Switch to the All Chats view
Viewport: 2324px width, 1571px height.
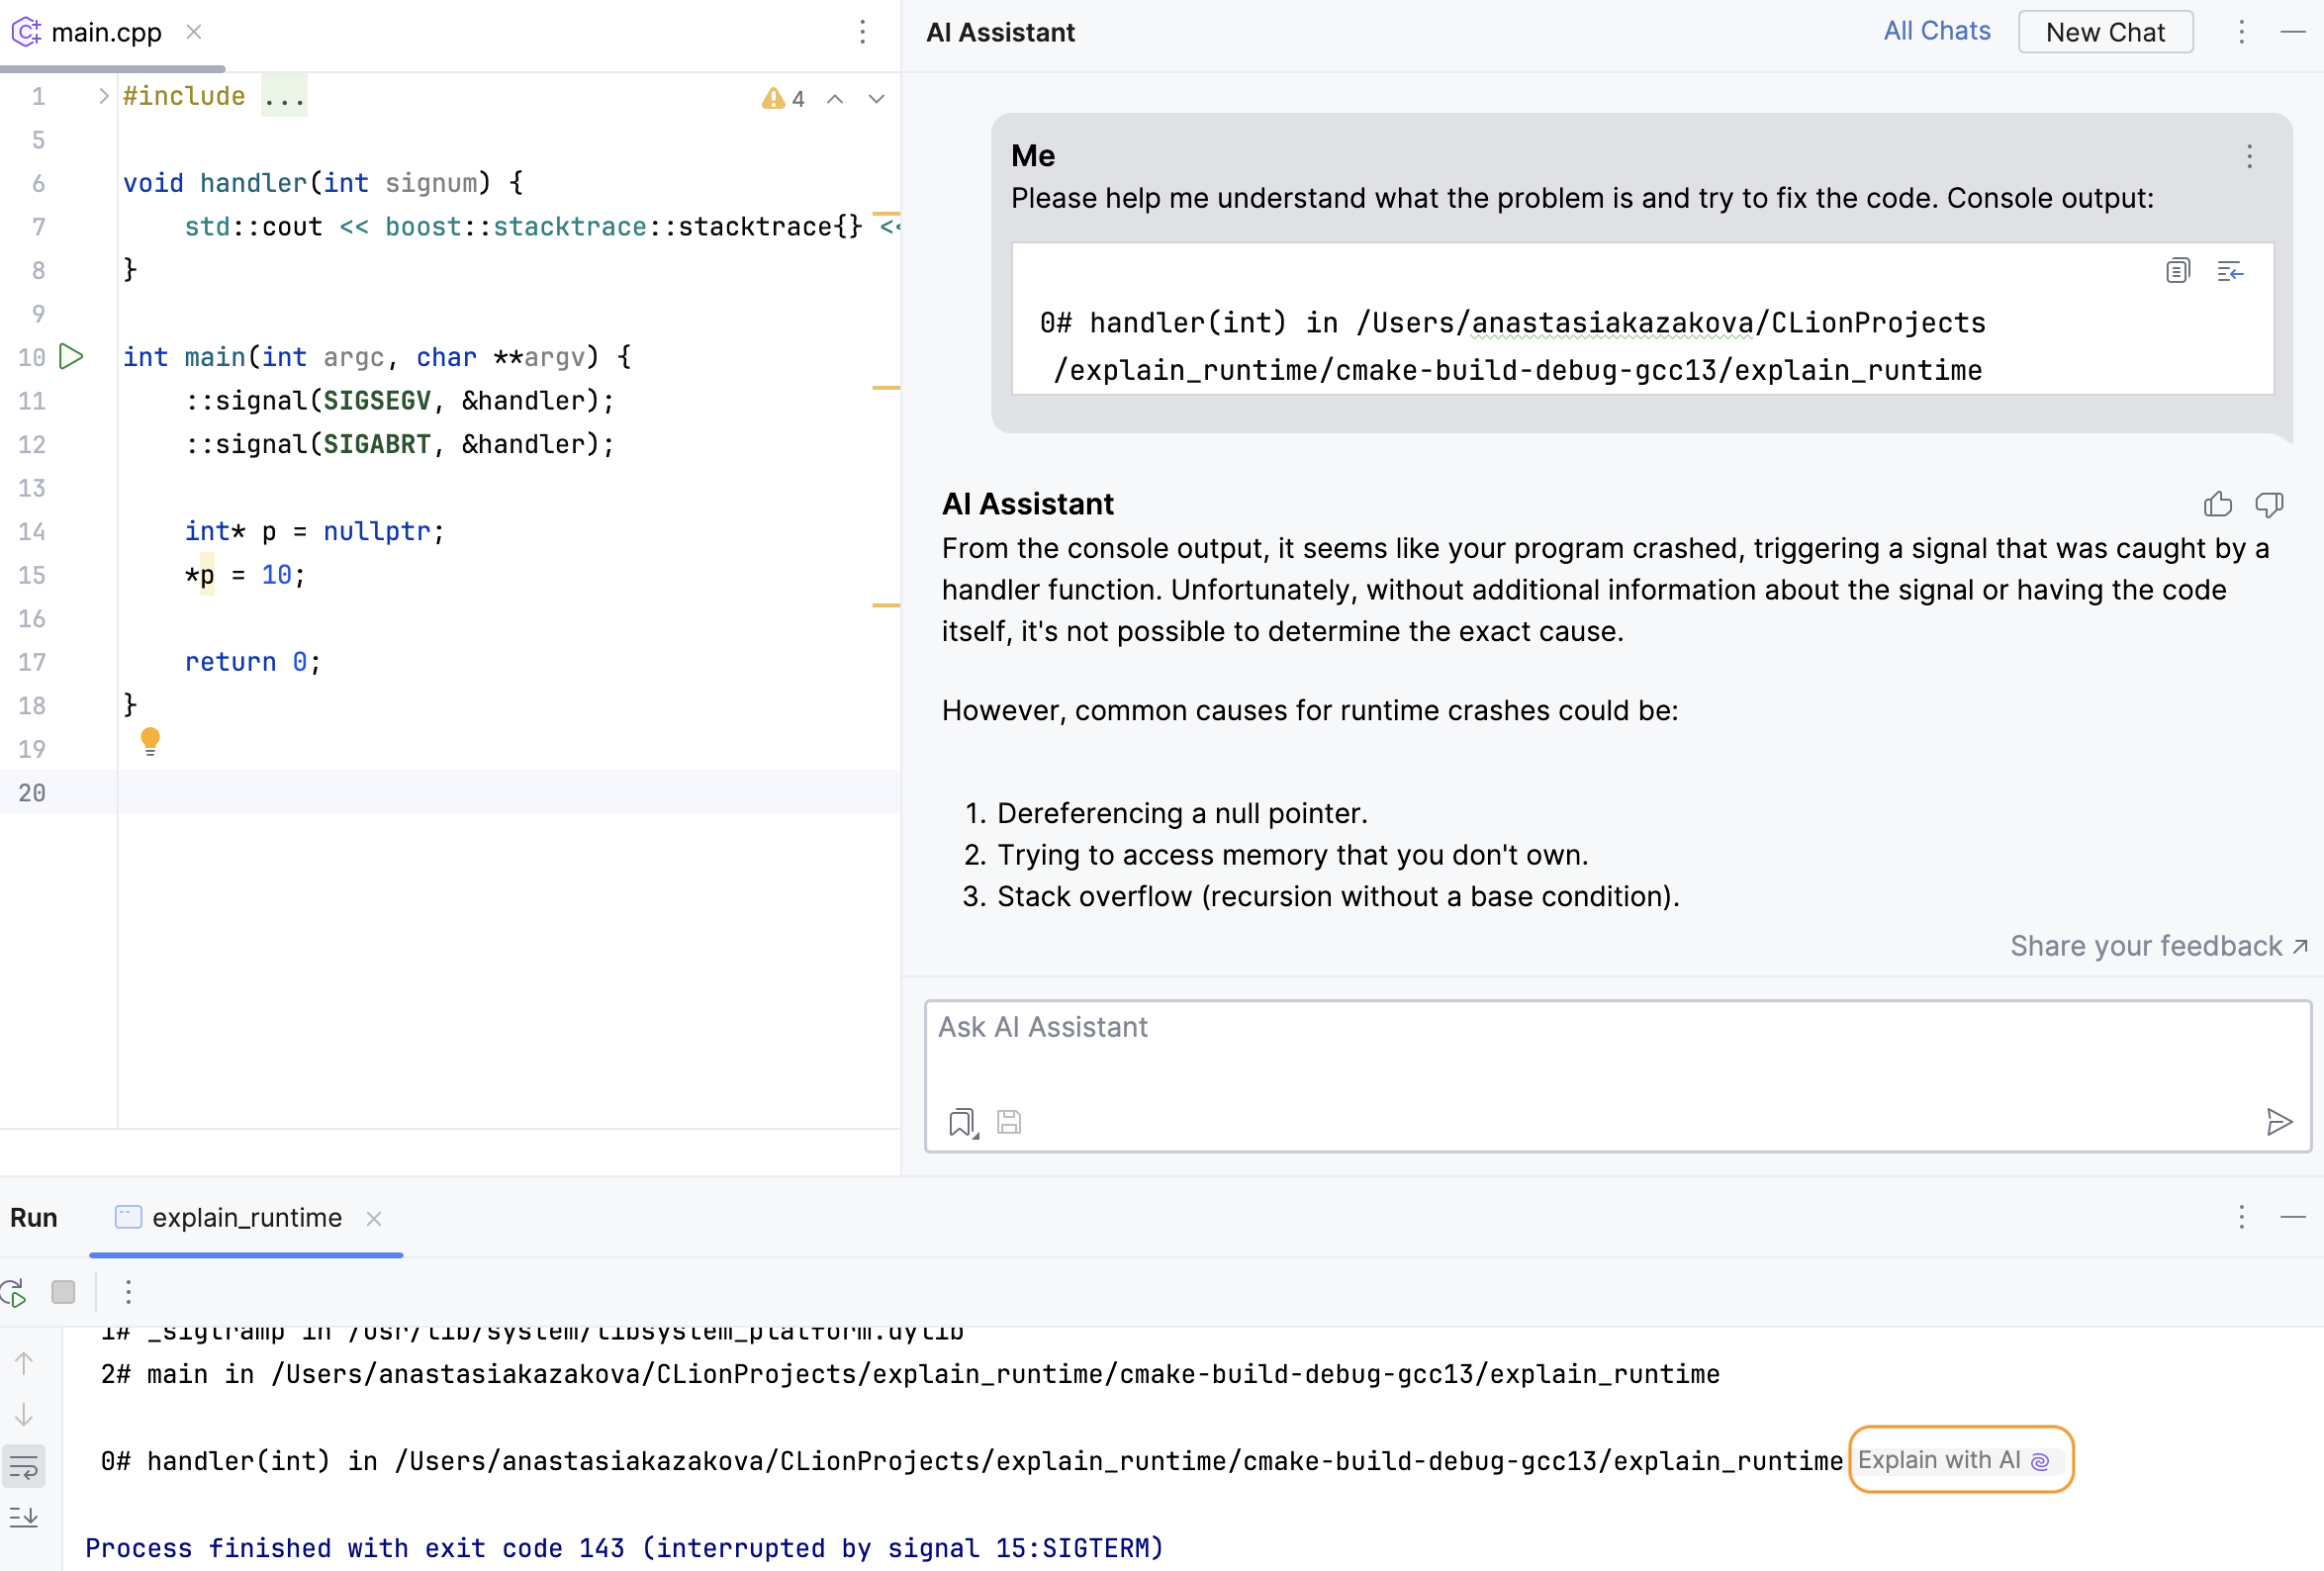point(1936,31)
